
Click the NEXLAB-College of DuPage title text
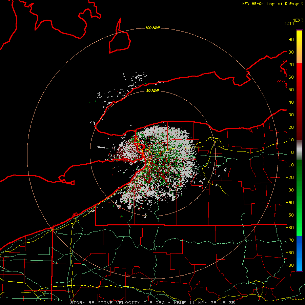coord(271,4)
